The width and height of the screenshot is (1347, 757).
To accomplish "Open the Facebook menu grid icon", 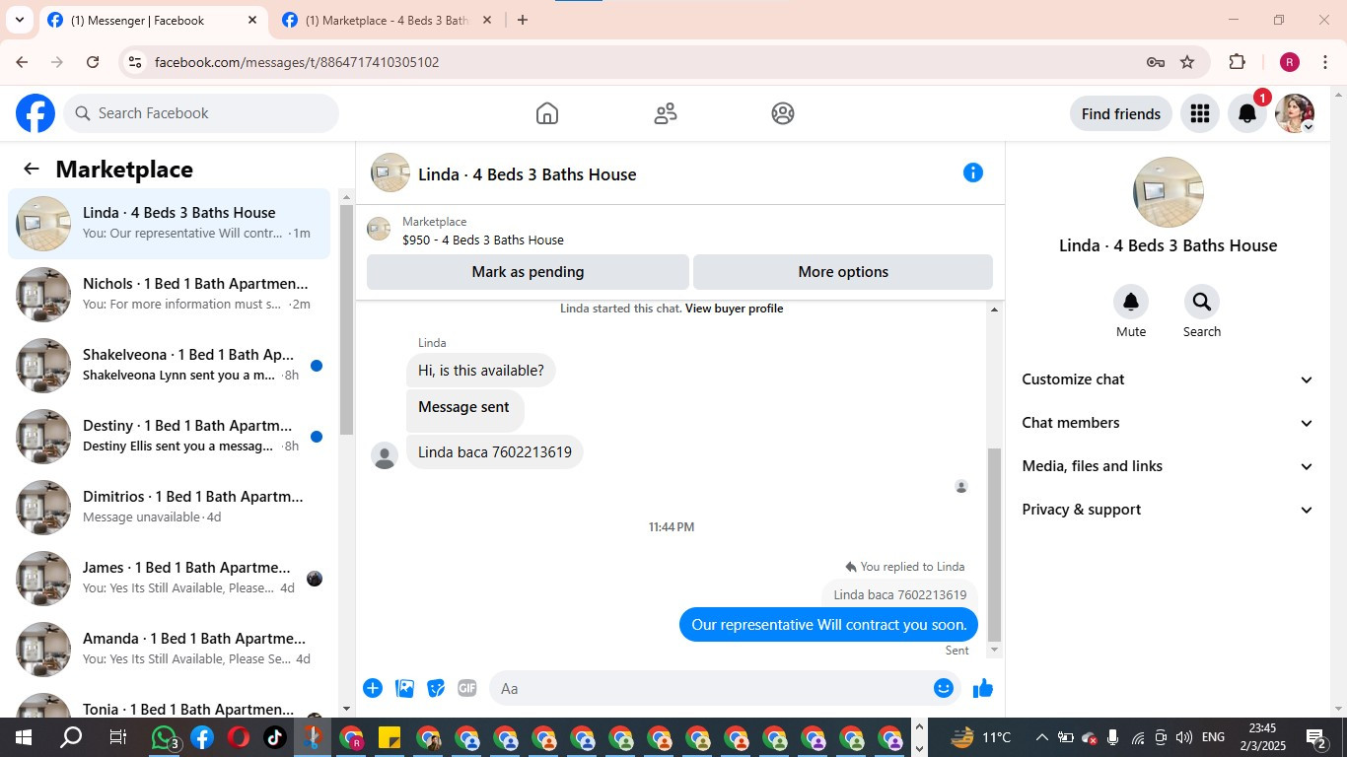I will 1200,113.
